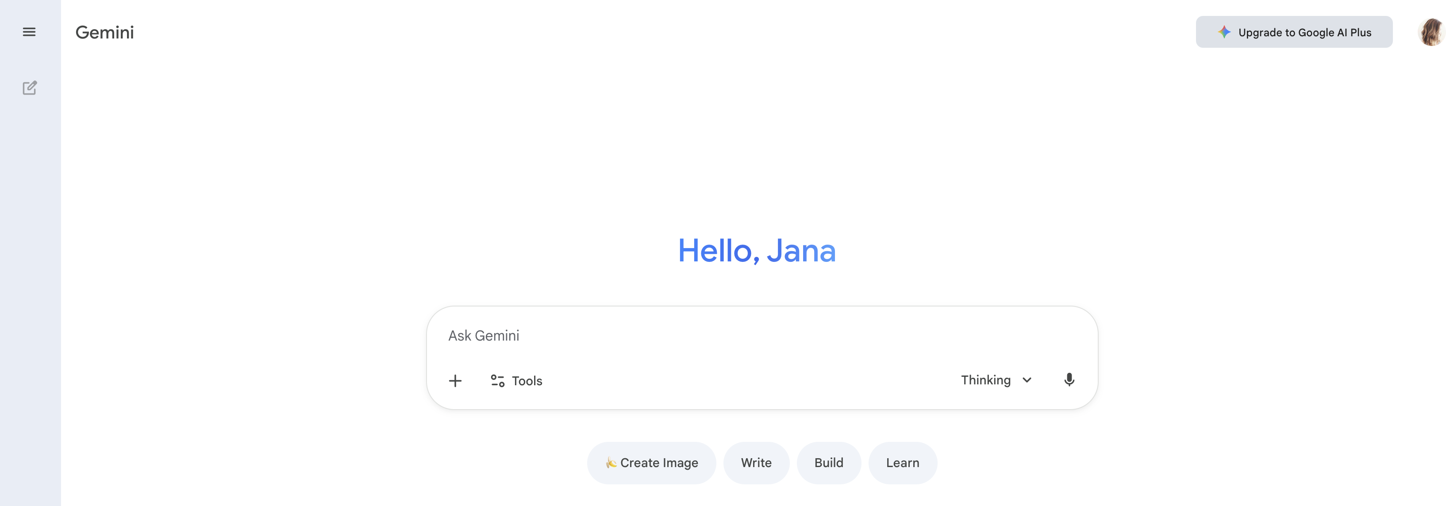
Task: Activate the microphone for voice input
Action: point(1069,380)
